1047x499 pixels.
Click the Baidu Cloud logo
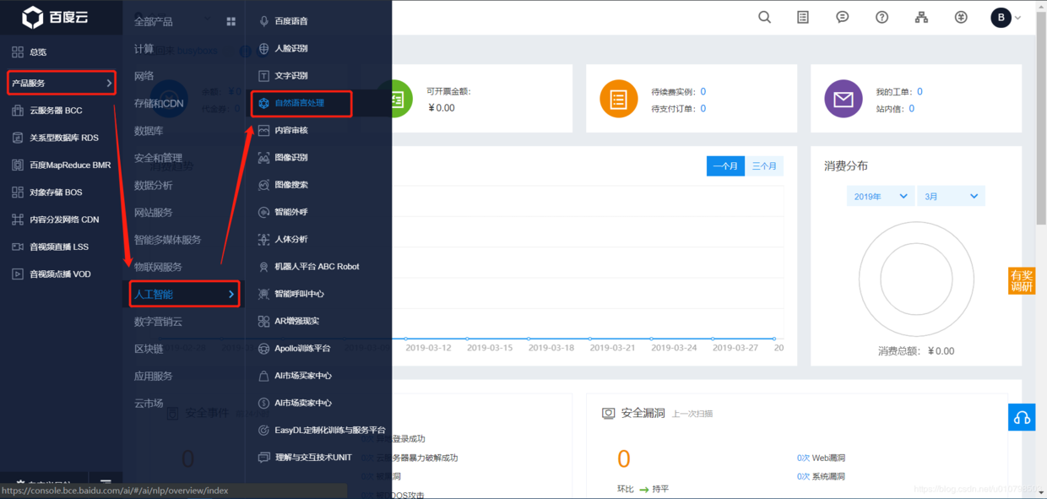55,17
